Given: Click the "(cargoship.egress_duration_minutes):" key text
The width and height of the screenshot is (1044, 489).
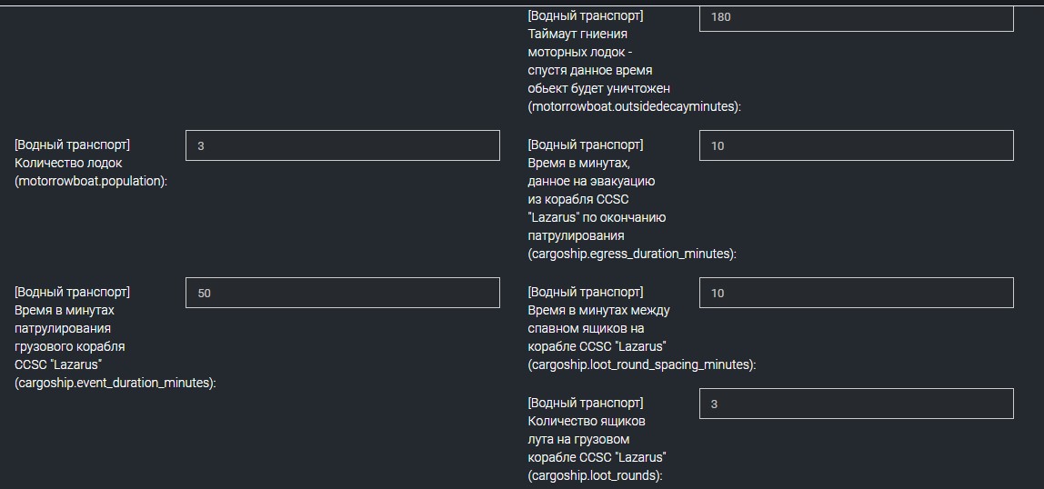Looking at the screenshot, I should click(631, 254).
